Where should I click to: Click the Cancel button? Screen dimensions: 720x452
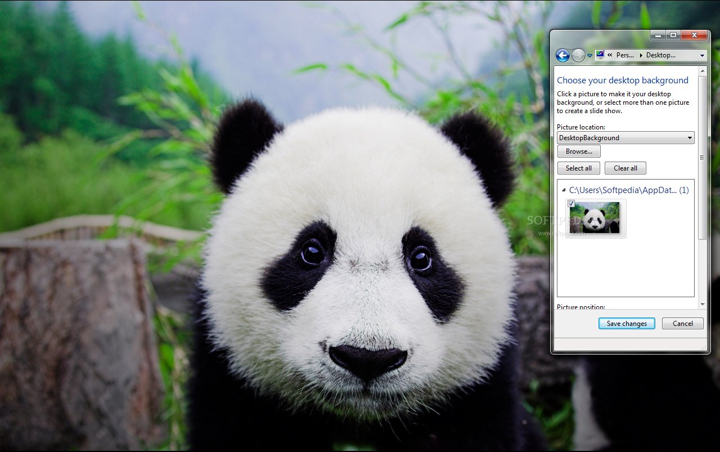tap(683, 324)
